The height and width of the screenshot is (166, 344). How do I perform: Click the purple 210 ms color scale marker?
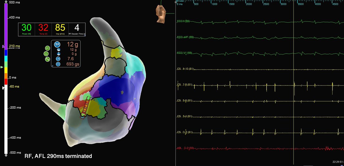click(x=3, y=46)
